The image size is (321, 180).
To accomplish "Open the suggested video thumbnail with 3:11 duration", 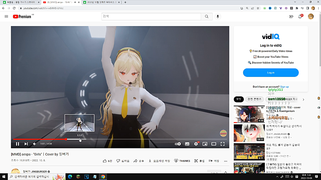I will click(x=249, y=152).
